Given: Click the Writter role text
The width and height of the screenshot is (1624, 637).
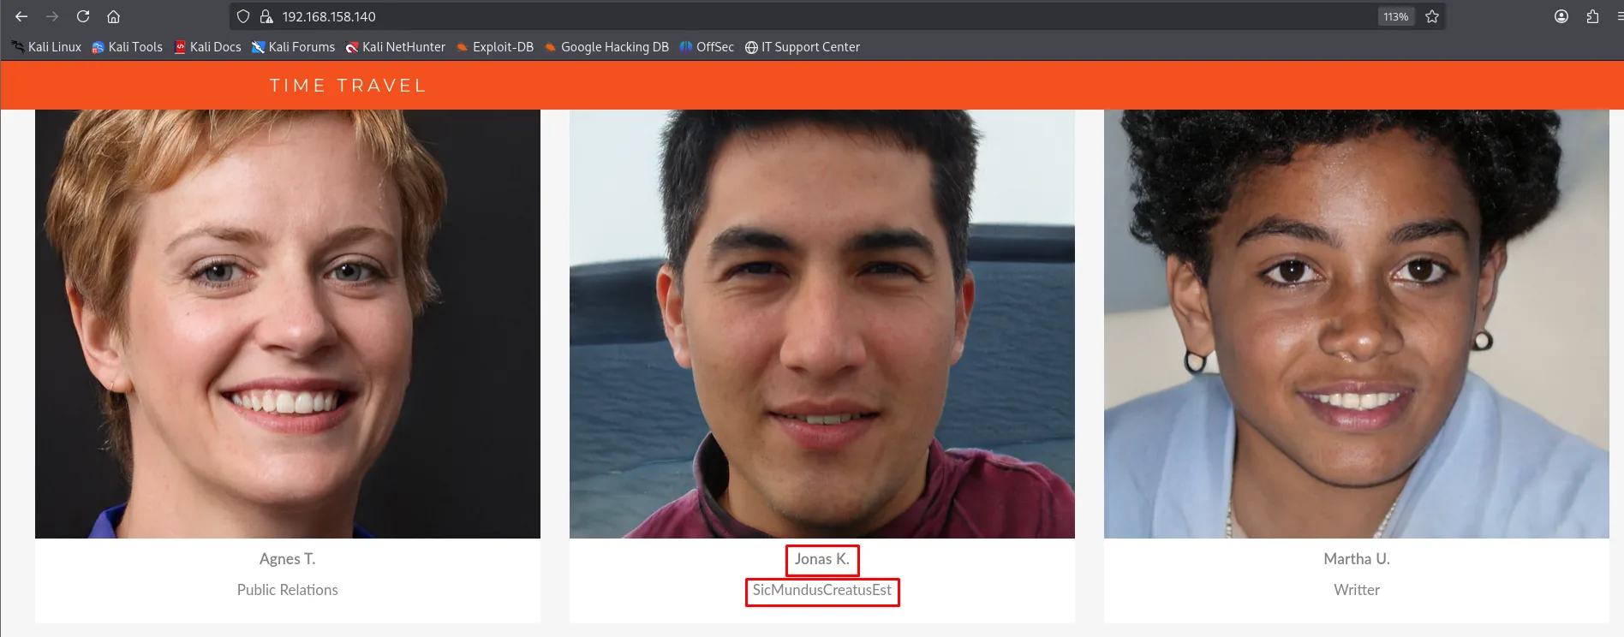Looking at the screenshot, I should coord(1357,590).
